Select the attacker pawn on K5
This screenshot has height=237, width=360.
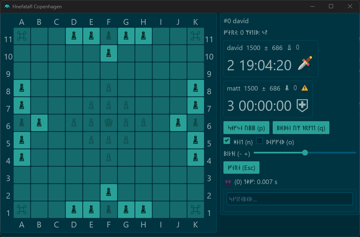click(x=196, y=140)
